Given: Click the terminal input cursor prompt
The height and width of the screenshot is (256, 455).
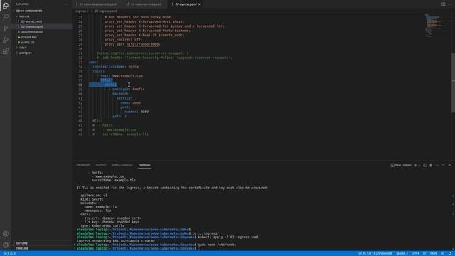Looking at the screenshot, I should [199, 249].
